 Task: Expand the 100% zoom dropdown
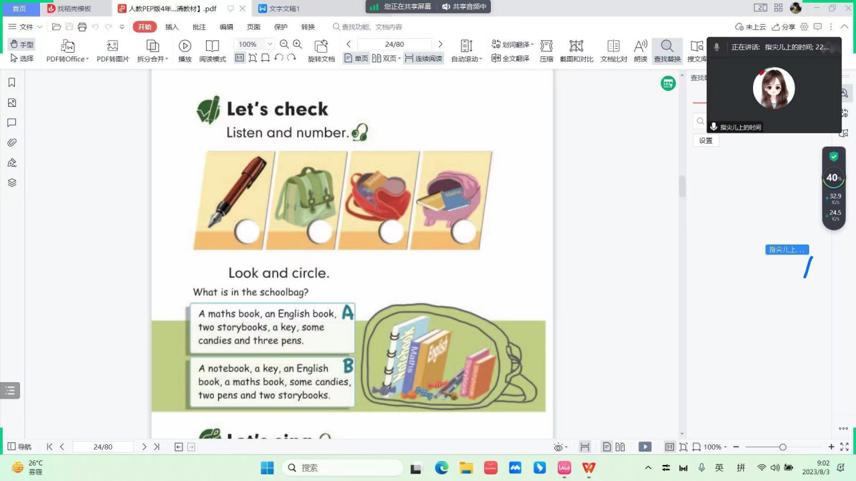coord(270,44)
